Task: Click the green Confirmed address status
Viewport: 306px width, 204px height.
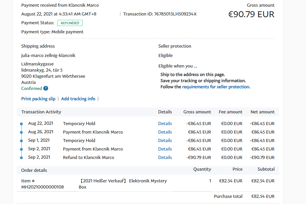Action: (32, 88)
